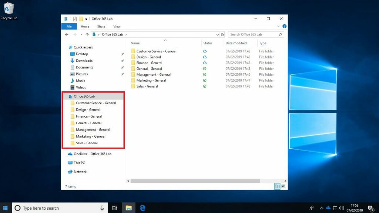Select Customer Service - General folder in file list
Image resolution: width=379 pixels, height=213 pixels.
pos(156,51)
